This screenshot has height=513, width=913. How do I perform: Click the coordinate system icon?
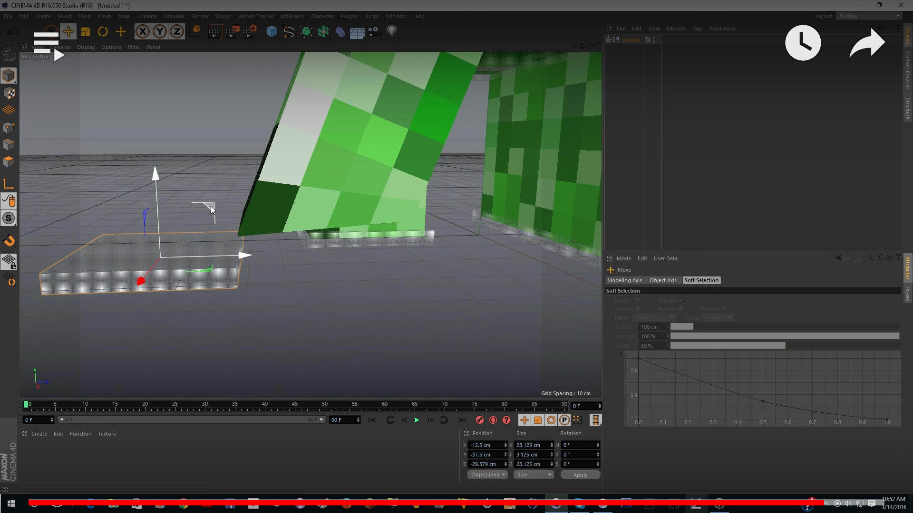point(195,32)
